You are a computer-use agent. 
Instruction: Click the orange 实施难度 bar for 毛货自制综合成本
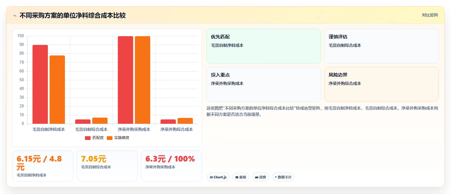click(100, 121)
